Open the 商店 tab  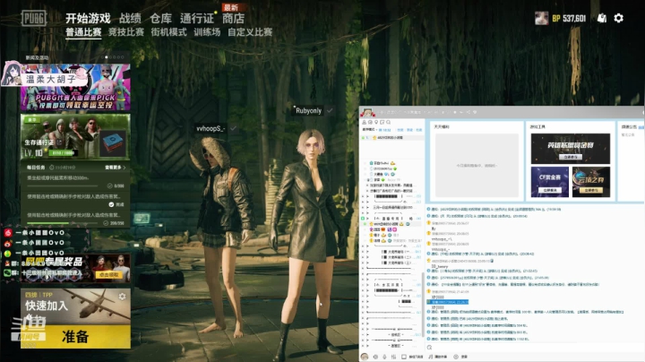point(233,18)
